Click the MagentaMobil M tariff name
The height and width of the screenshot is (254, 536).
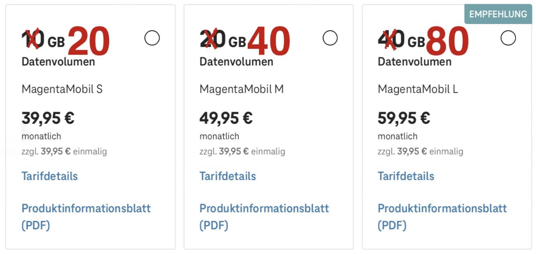click(x=242, y=89)
